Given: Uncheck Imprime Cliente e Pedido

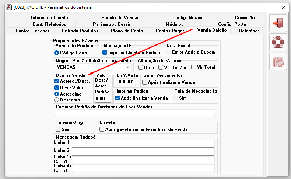Looking at the screenshot, I should [x=131, y=53].
